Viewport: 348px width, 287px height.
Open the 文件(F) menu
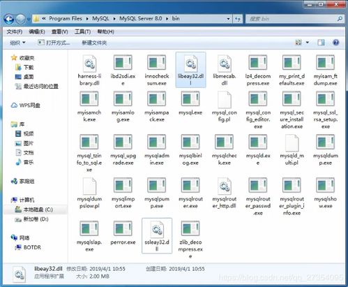tap(15, 31)
